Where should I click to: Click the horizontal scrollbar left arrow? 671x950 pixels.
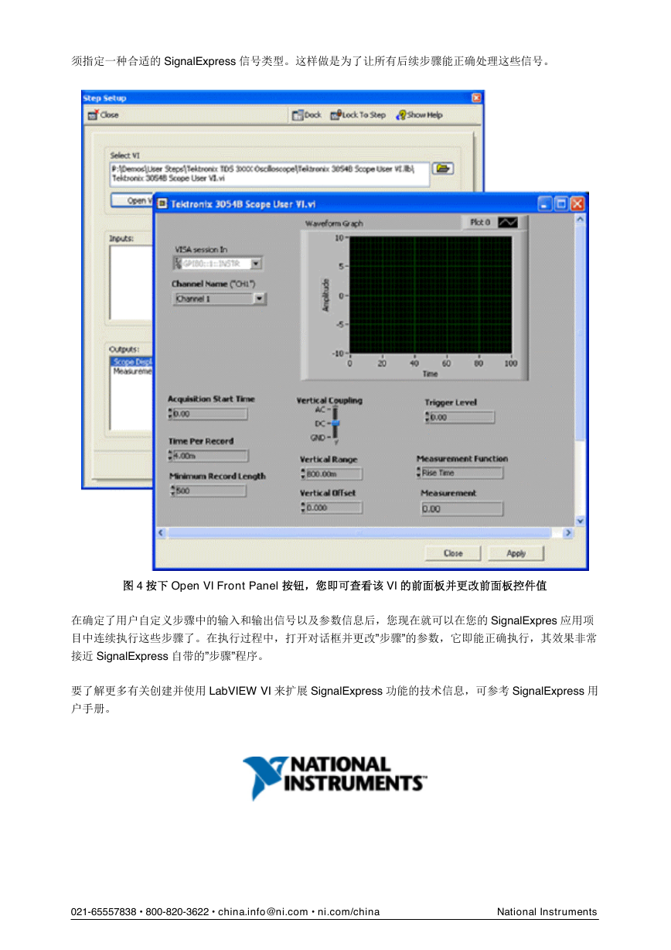pos(162,533)
